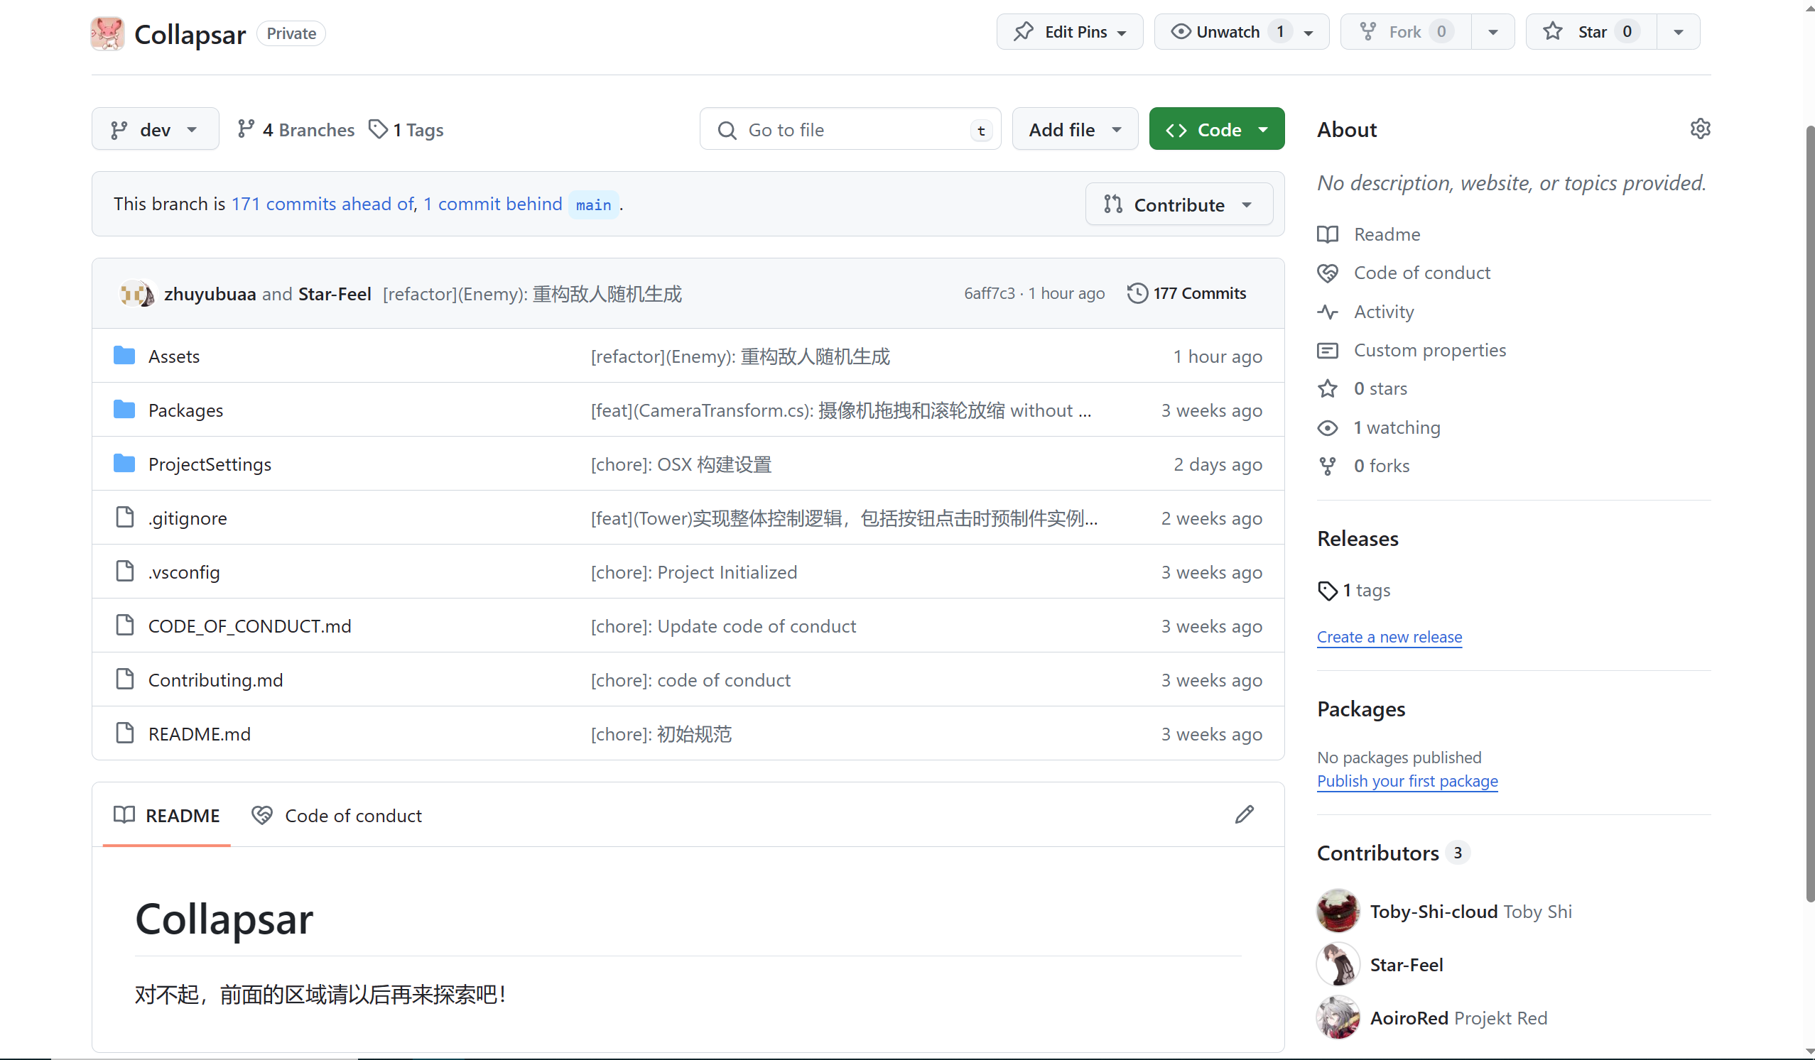Open the Create a new release link
The image size is (1815, 1060).
click(1389, 636)
